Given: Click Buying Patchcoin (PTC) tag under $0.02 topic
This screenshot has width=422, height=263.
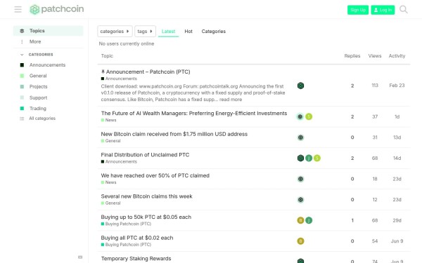Looking at the screenshot, I should pyautogui.click(x=126, y=245).
